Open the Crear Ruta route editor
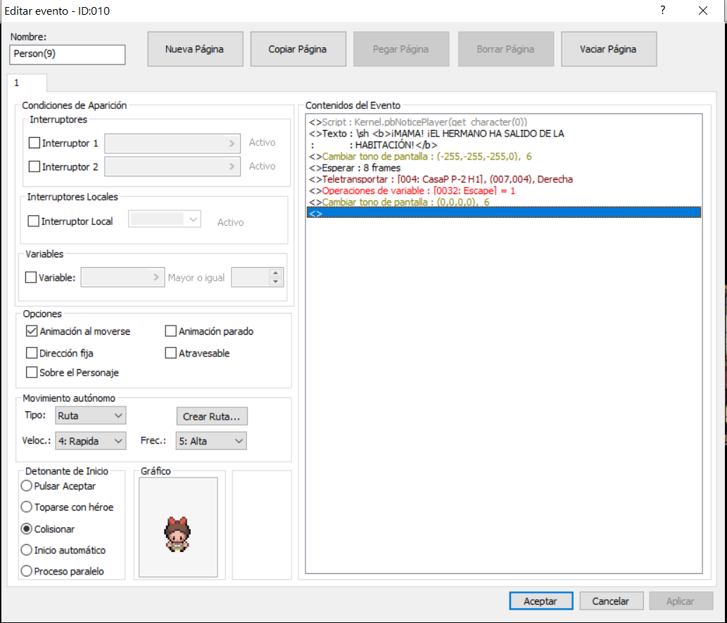The height and width of the screenshot is (623, 727). [x=211, y=416]
